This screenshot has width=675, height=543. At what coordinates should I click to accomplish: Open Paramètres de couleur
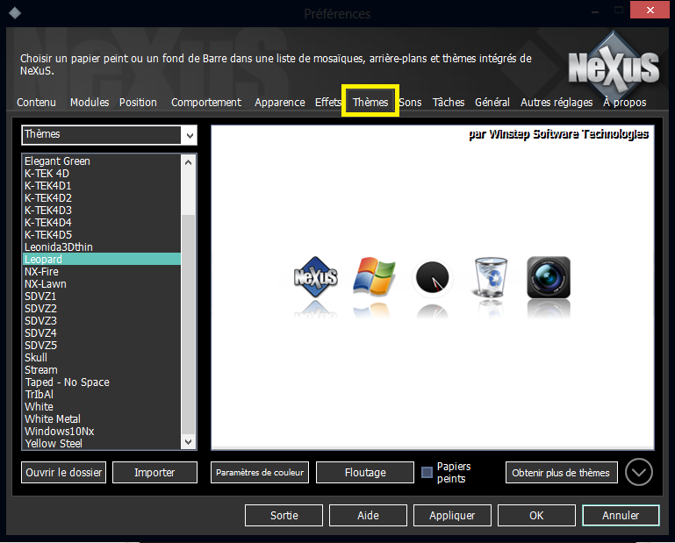click(260, 473)
